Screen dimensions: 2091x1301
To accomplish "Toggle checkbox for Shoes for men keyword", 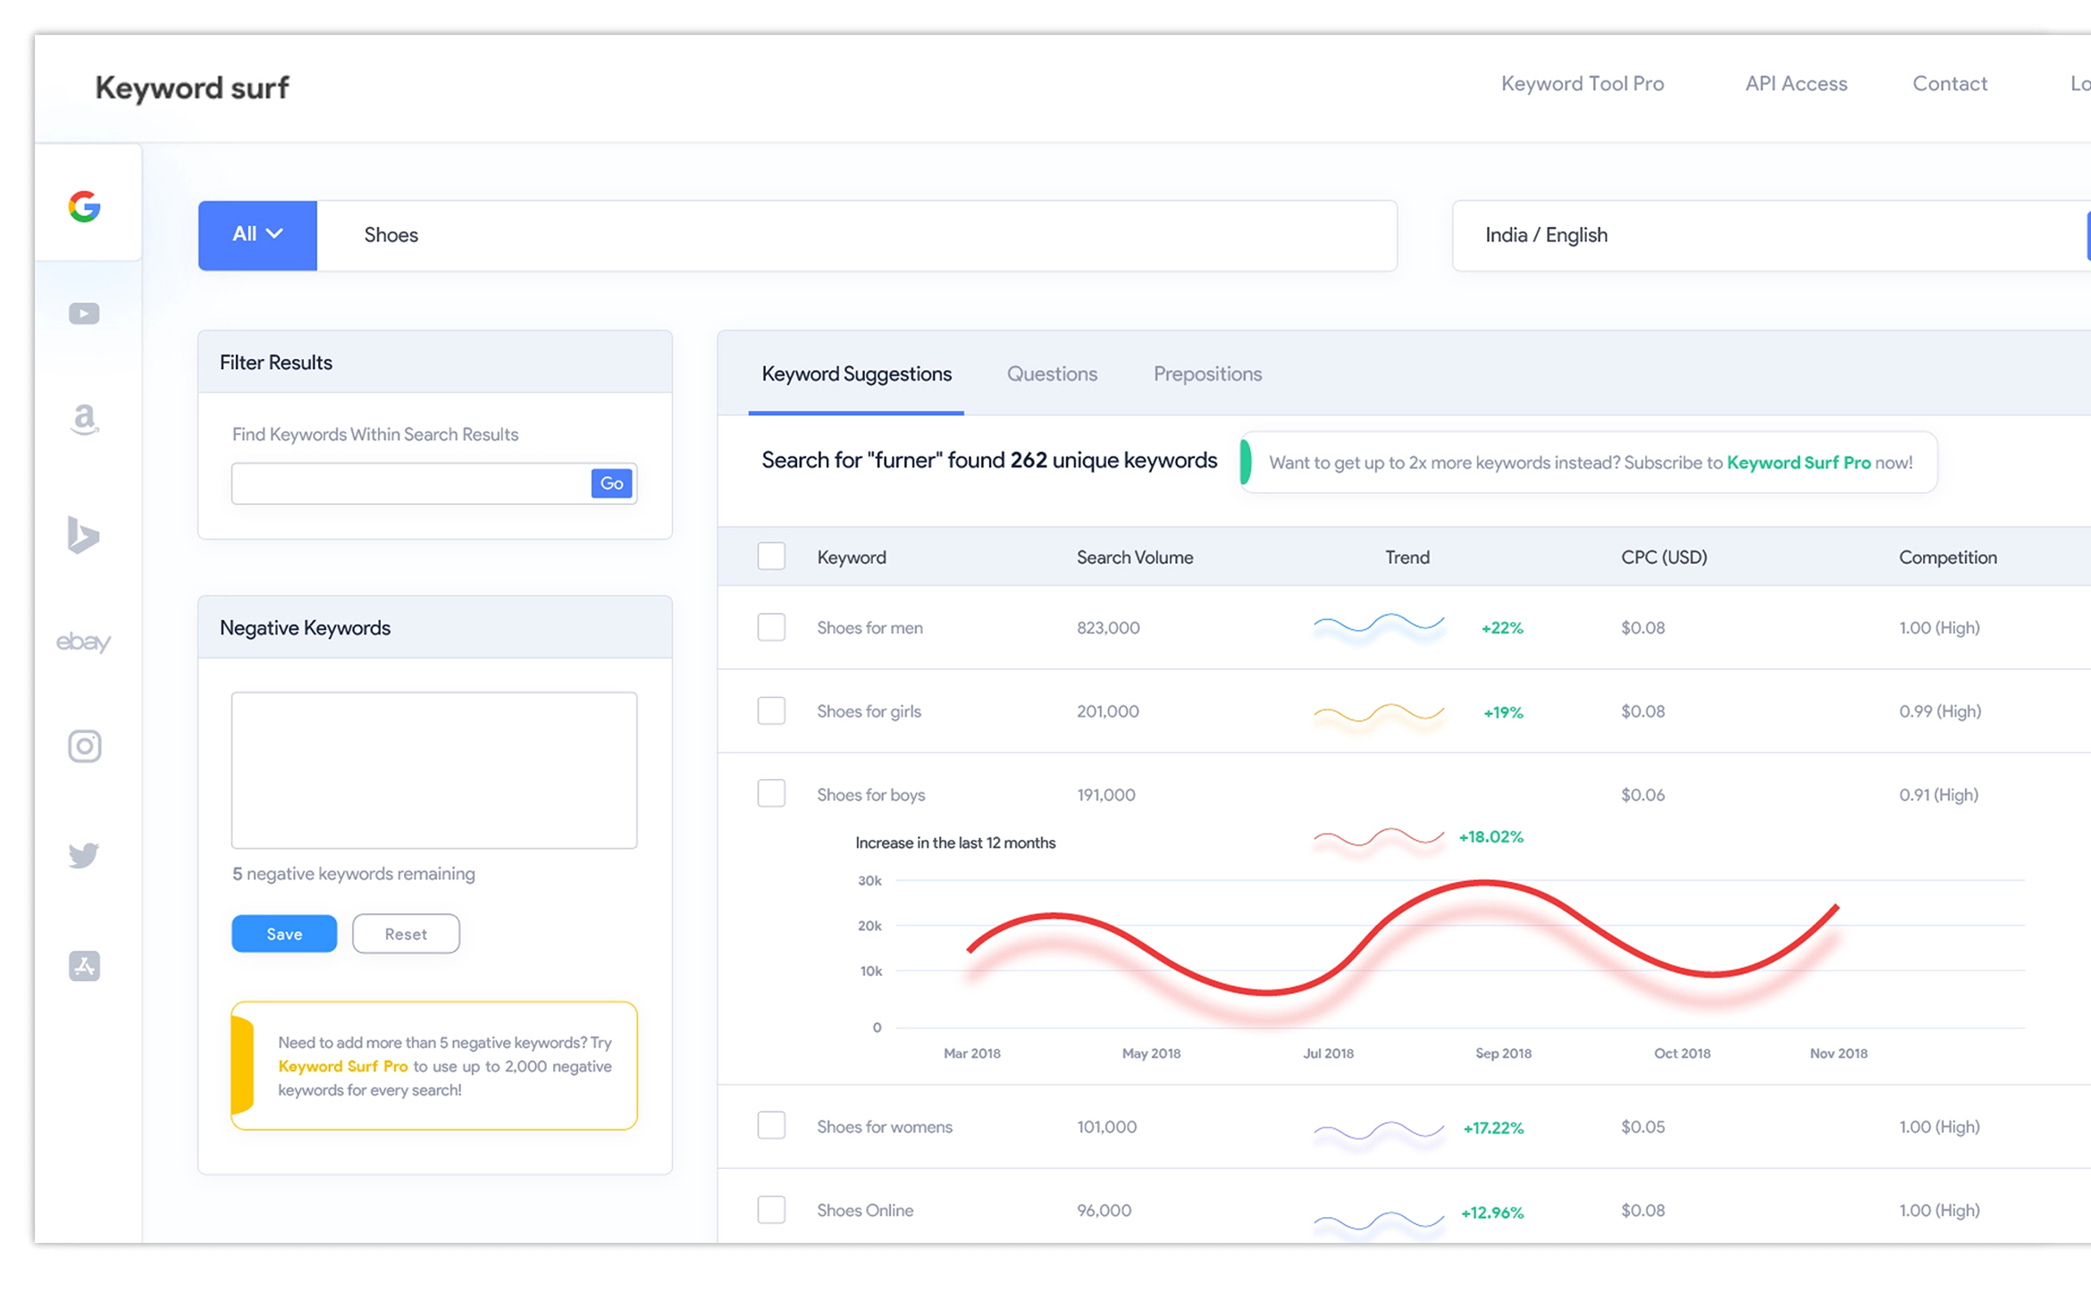I will [x=774, y=626].
